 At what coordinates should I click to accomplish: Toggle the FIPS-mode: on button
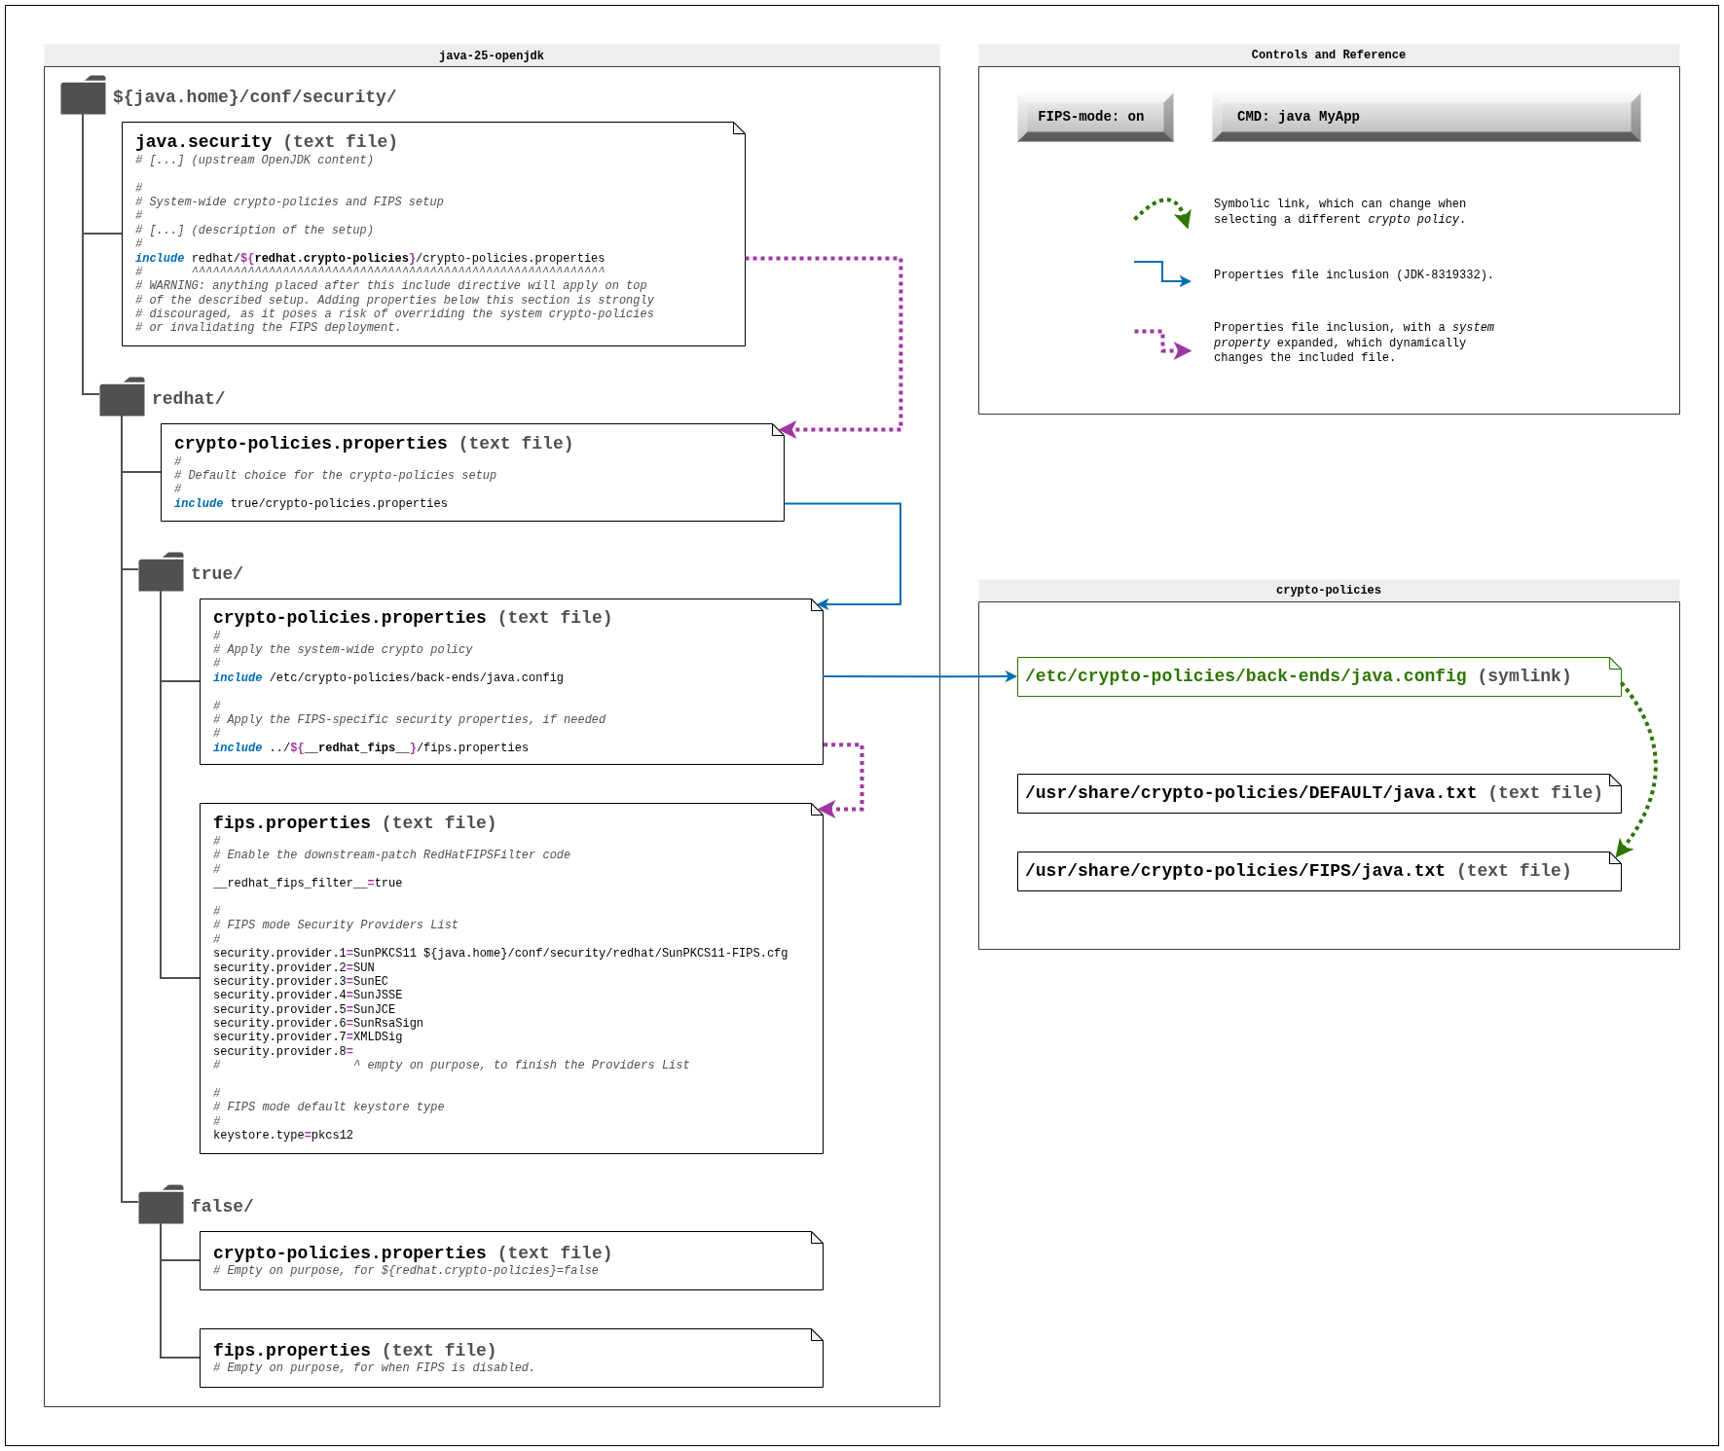pyautogui.click(x=1095, y=117)
